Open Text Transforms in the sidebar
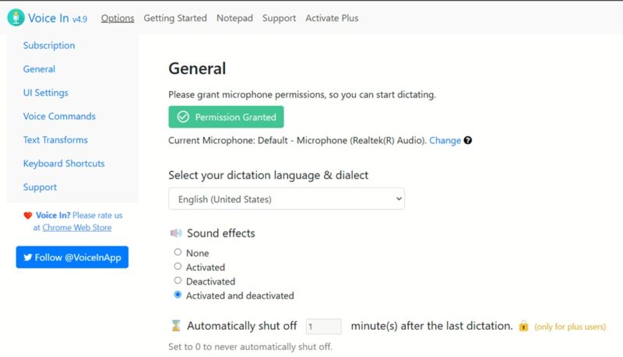The width and height of the screenshot is (623, 357). [55, 140]
